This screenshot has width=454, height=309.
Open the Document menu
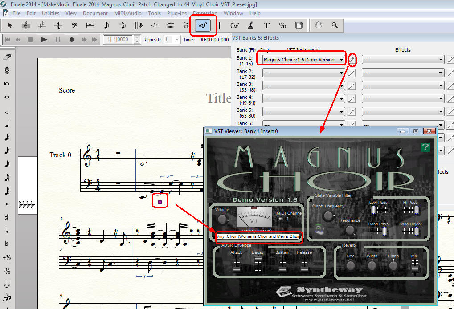point(95,13)
